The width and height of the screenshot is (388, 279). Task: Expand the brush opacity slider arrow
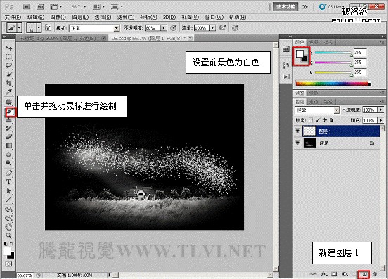(x=164, y=28)
